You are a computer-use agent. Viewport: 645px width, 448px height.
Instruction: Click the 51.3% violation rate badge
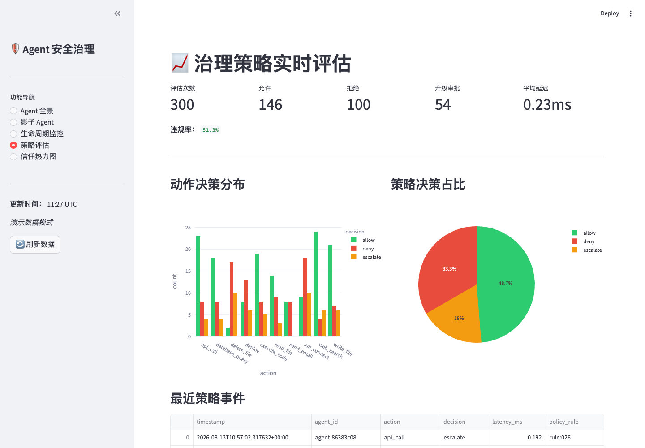coord(211,130)
